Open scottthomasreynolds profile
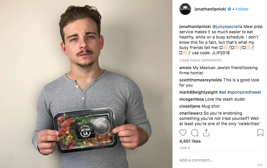This screenshot has height=168, width=267. click(x=200, y=80)
